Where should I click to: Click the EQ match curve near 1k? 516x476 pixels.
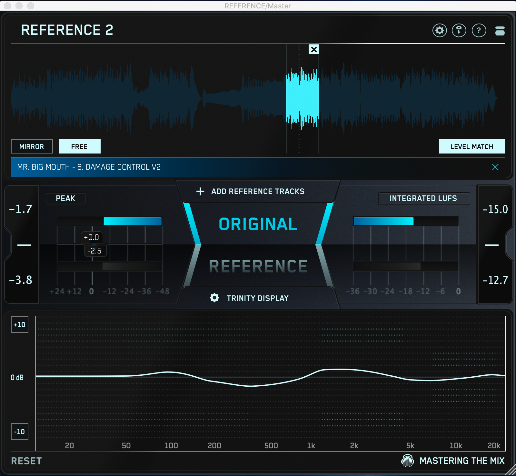pyautogui.click(x=311, y=374)
